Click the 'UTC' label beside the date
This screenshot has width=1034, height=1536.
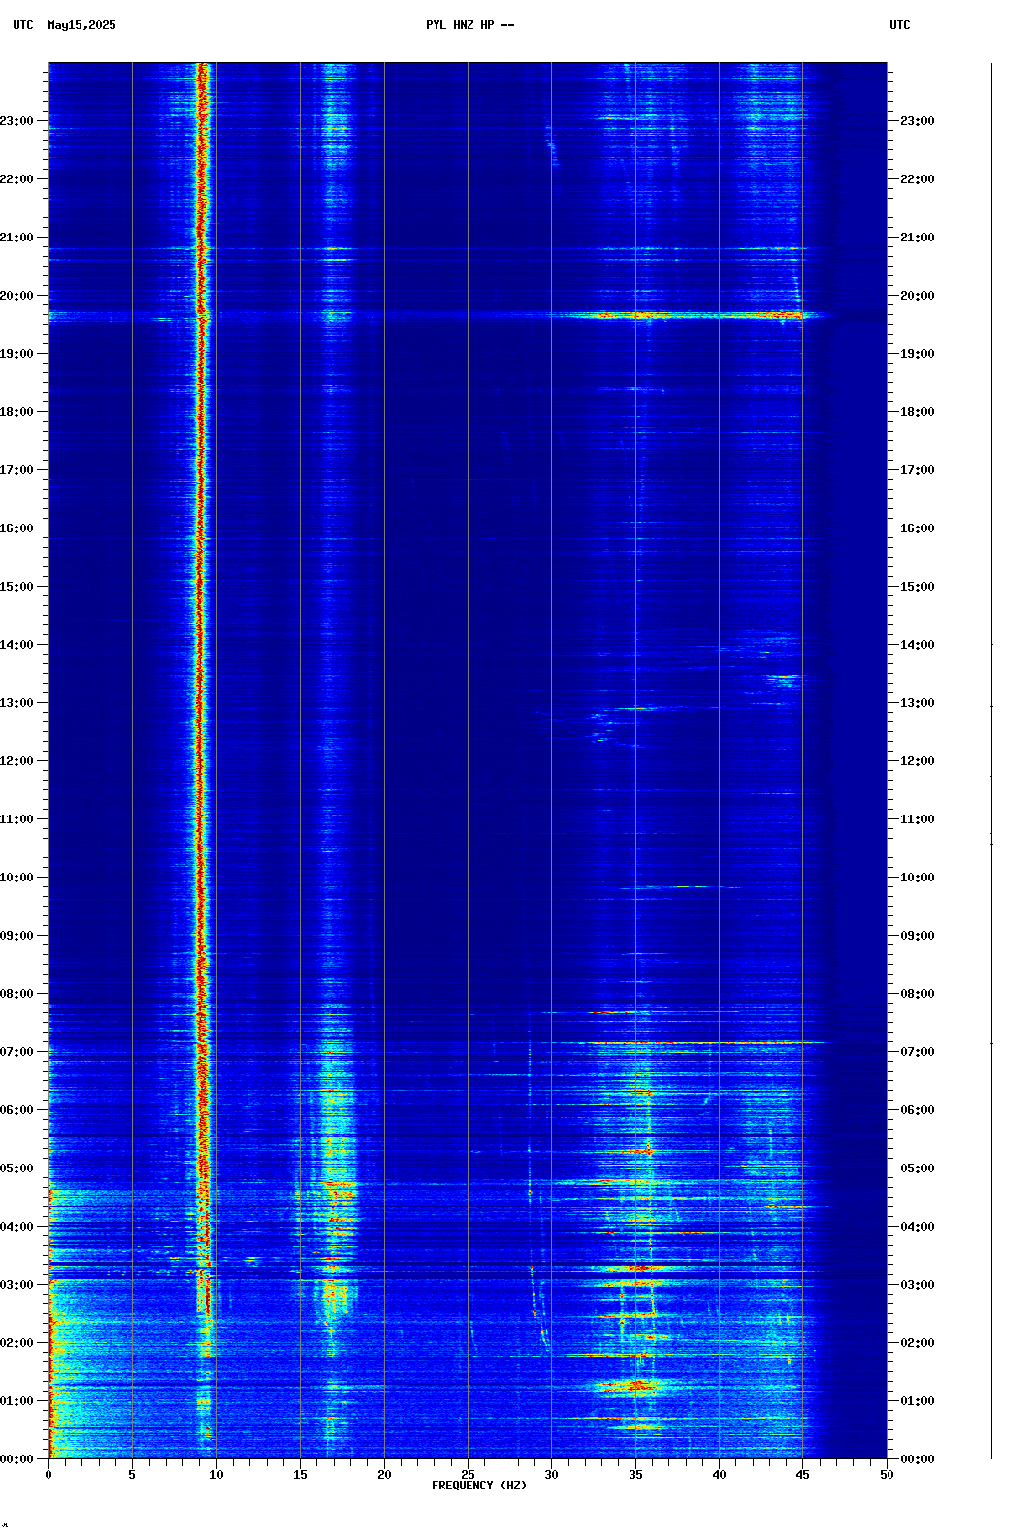(23, 25)
